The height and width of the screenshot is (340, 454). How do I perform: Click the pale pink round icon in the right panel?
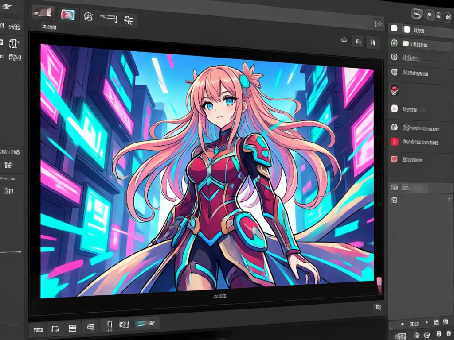point(394,109)
